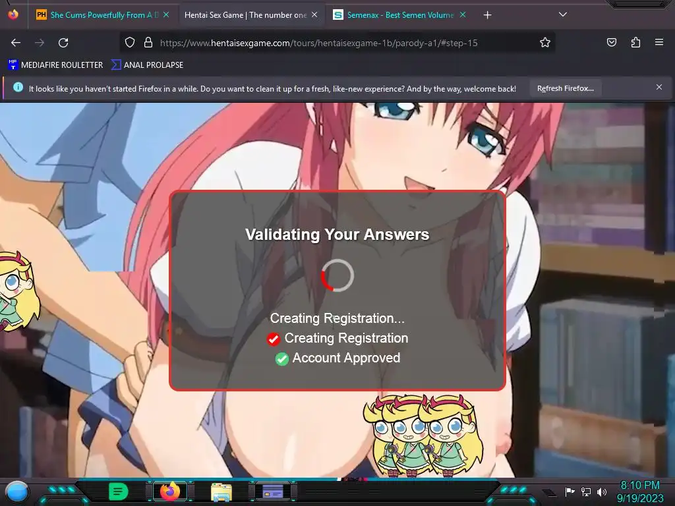This screenshot has width=675, height=506.
Task: Reload the current page
Action: coord(64,43)
